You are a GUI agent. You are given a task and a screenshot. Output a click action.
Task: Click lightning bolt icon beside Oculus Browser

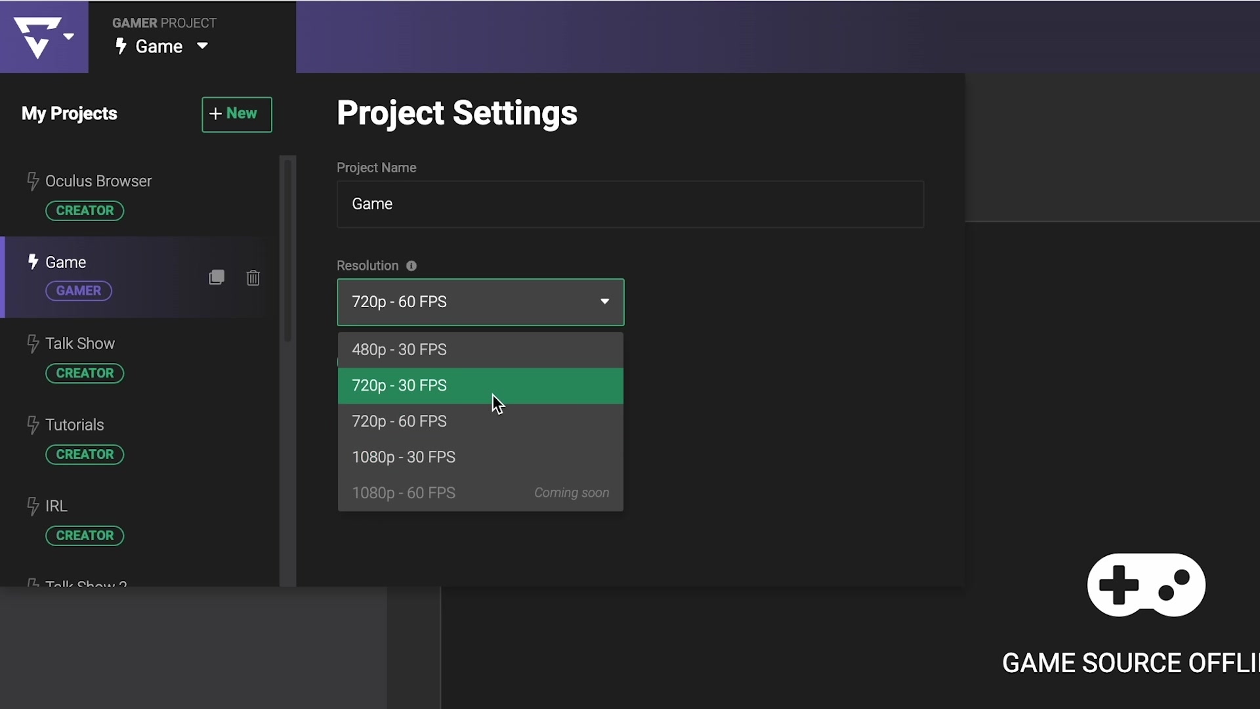(x=33, y=181)
